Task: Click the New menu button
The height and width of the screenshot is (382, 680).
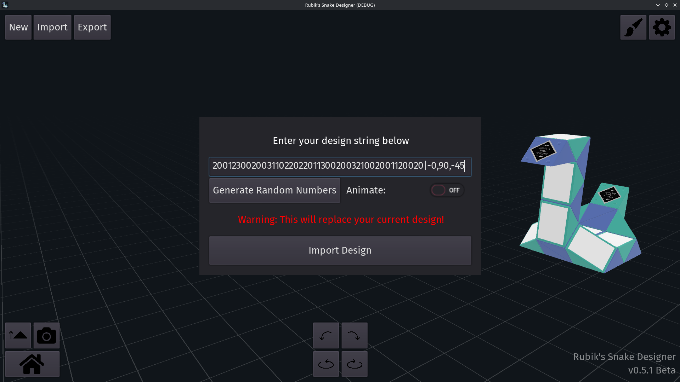Action: [x=18, y=27]
